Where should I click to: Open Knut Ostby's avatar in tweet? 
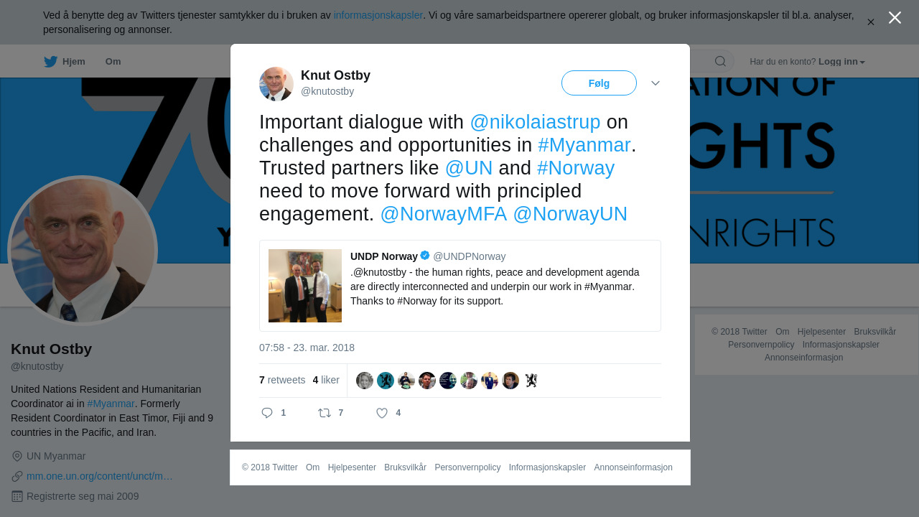tap(276, 84)
